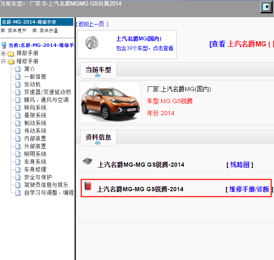Click the page icon beside 暖风、通风与空调
This screenshot has height=260, width=274.
point(18,100)
